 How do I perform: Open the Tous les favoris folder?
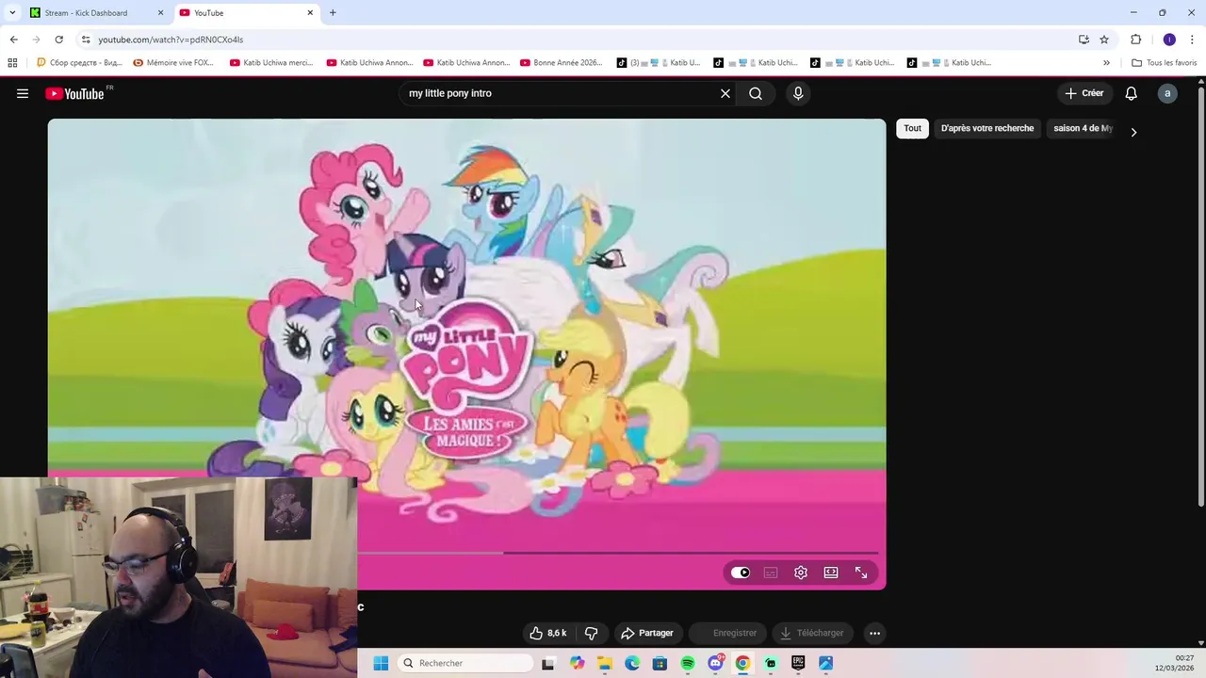pyautogui.click(x=1164, y=63)
